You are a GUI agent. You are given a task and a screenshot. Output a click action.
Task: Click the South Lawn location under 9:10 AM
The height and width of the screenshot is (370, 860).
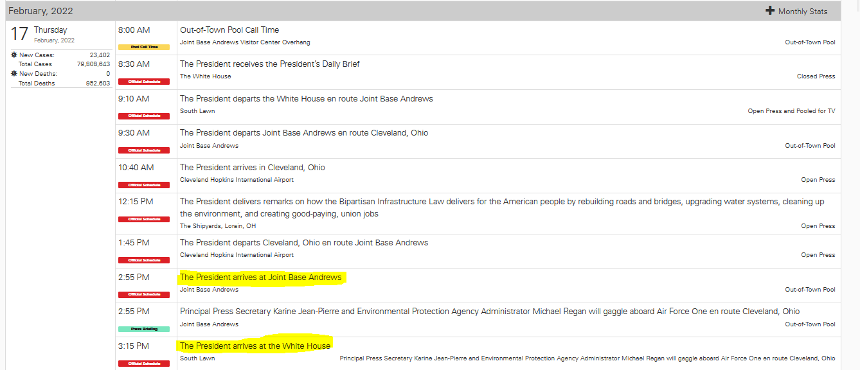pos(197,111)
